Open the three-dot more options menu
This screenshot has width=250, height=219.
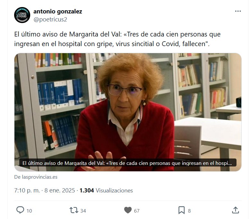(238, 11)
